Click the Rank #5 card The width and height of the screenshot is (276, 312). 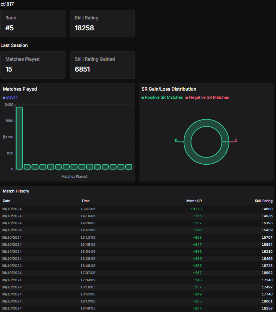tap(33, 24)
